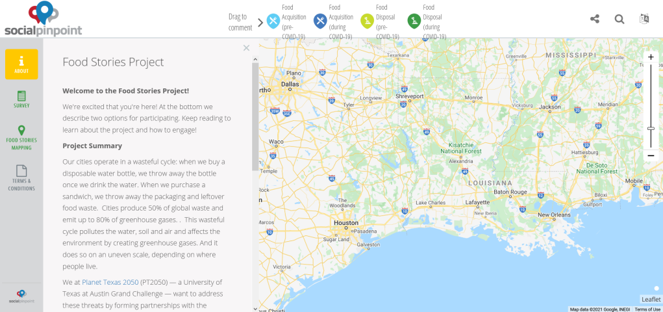Click Alexandria on the map
The image size is (663, 312).
pyautogui.click(x=461, y=161)
